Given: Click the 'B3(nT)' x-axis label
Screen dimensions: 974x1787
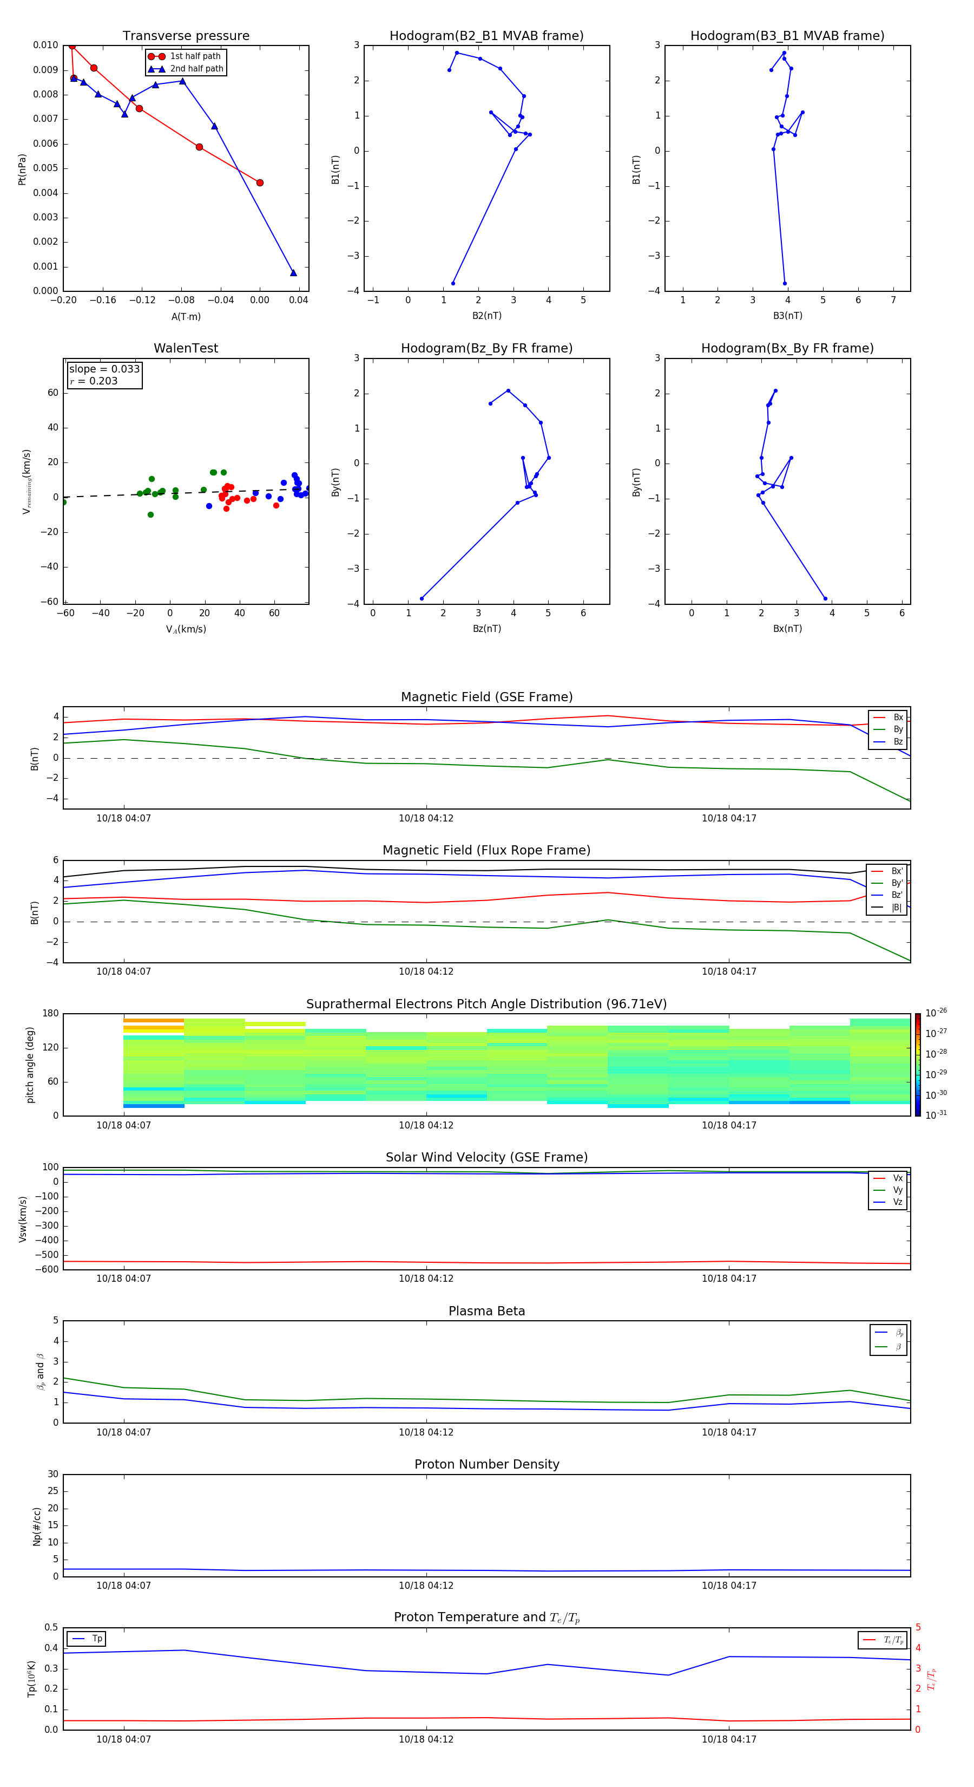Looking at the screenshot, I should click(787, 316).
